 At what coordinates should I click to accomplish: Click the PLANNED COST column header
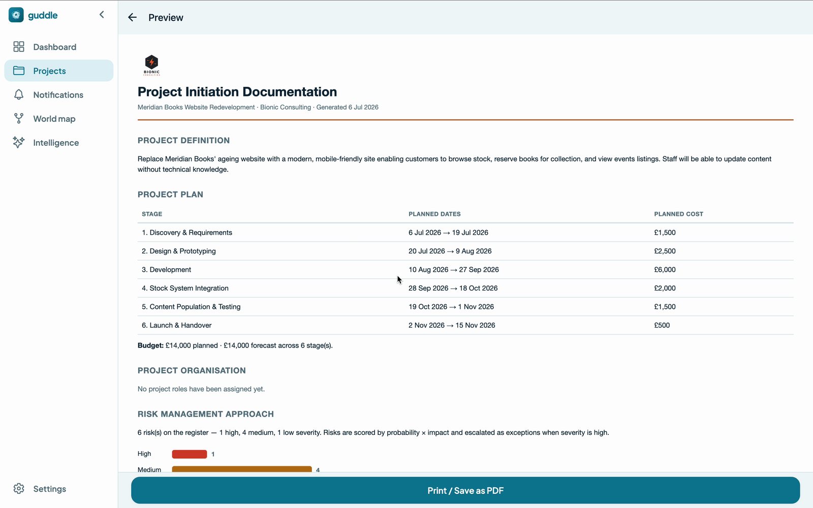point(679,214)
